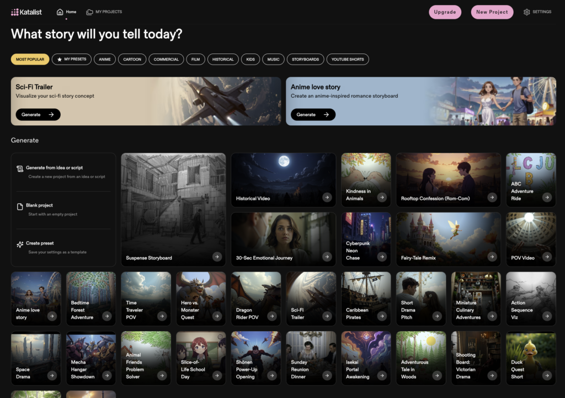Click arrow icon on Duck Quest Short card
Viewport: 565px width, 398px height.
[x=547, y=375]
